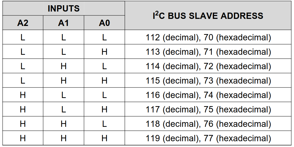Select the 116 (decimal), 74 (hexadecimal) cell
294x147 pixels.
click(208, 95)
